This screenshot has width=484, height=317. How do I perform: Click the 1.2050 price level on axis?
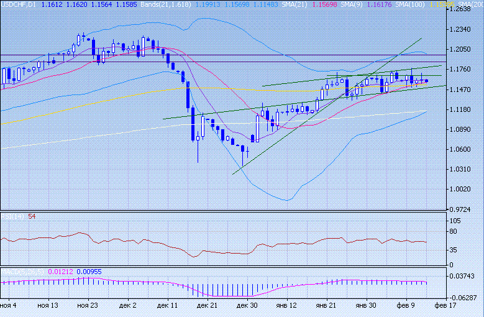(461, 49)
